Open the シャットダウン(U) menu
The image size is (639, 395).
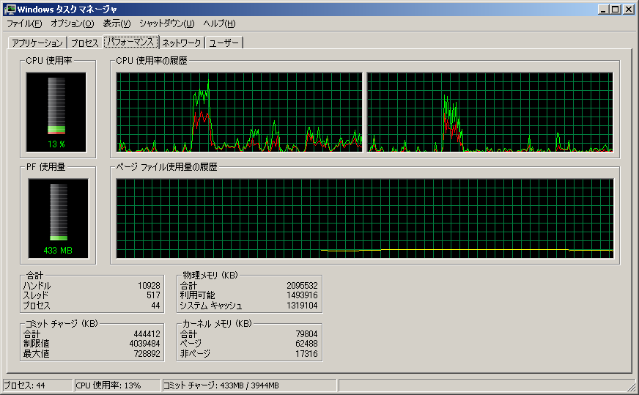pyautogui.click(x=167, y=24)
